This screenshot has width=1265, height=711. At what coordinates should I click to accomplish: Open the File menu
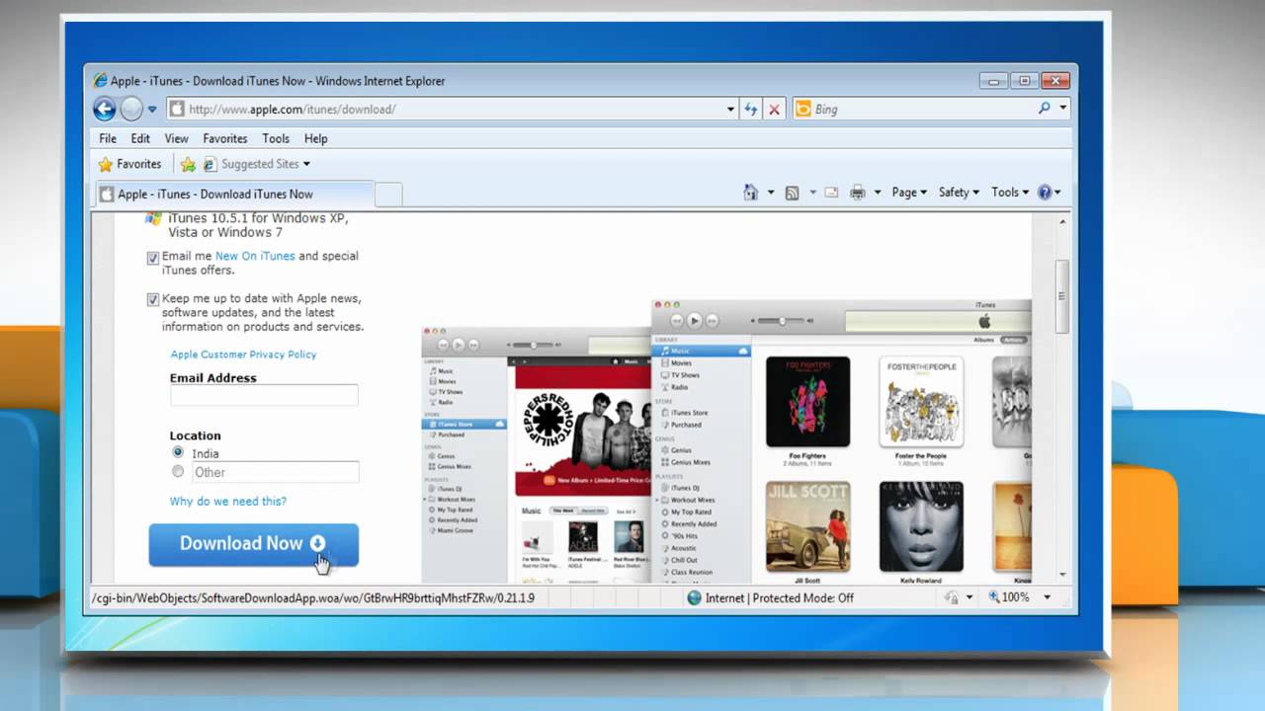[x=108, y=138]
